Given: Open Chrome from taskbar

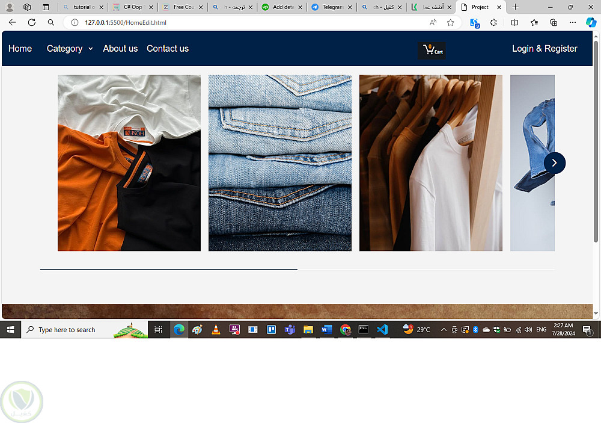Looking at the screenshot, I should click(x=346, y=330).
